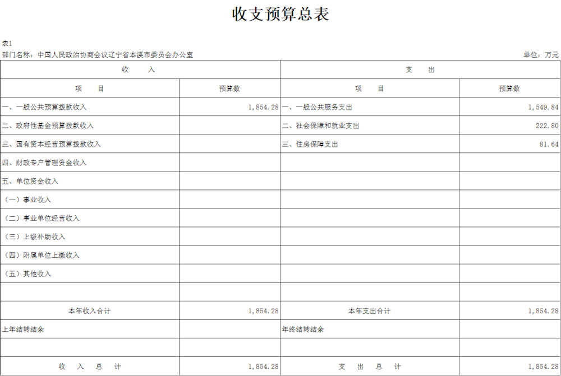Select the 表1 label
The image size is (561, 376).
pos(7,44)
